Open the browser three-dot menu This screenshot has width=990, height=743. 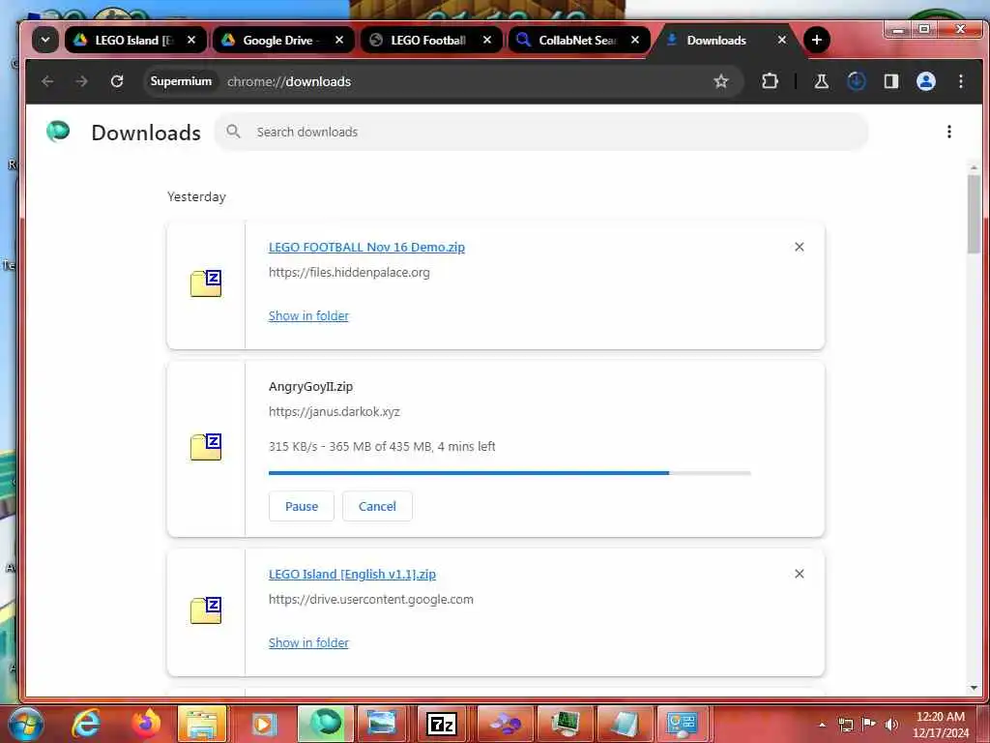[960, 81]
